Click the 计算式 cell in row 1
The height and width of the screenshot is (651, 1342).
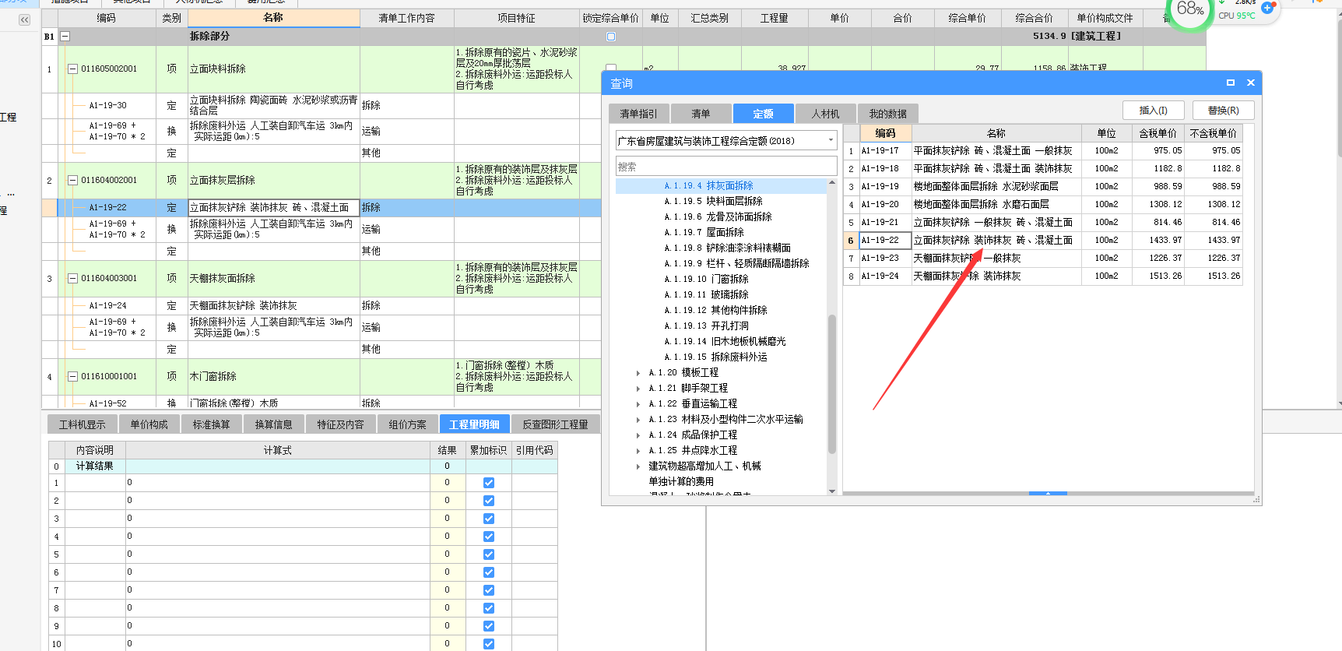(x=278, y=483)
